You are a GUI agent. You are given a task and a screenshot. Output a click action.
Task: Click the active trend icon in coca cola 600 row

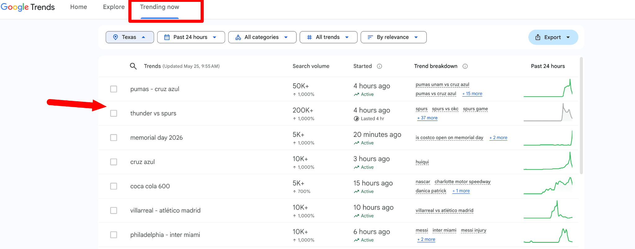357,192
